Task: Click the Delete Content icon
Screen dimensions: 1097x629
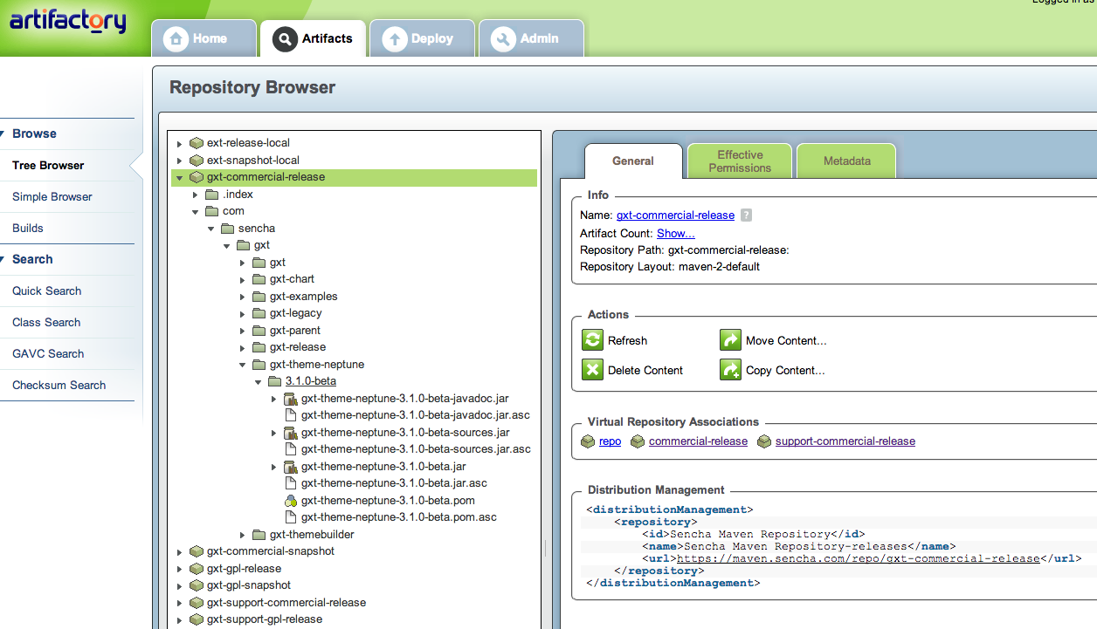Action: (593, 370)
